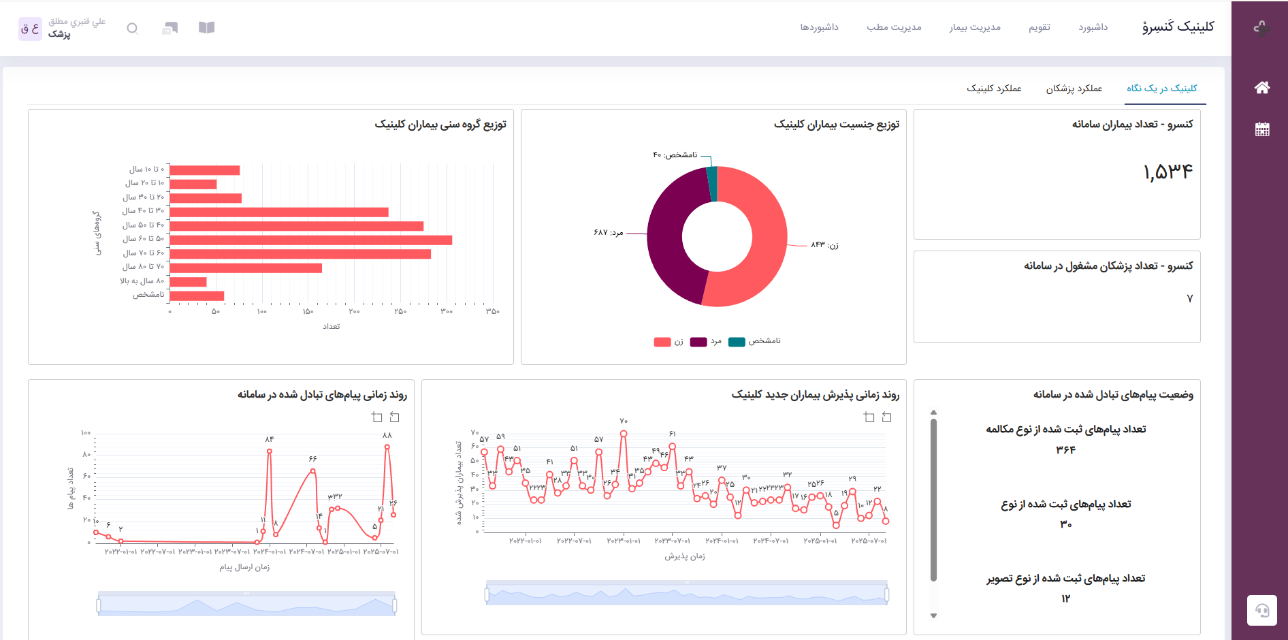Expand the مدیریت بیمار menu
The width and height of the screenshot is (1288, 640).
point(975,27)
